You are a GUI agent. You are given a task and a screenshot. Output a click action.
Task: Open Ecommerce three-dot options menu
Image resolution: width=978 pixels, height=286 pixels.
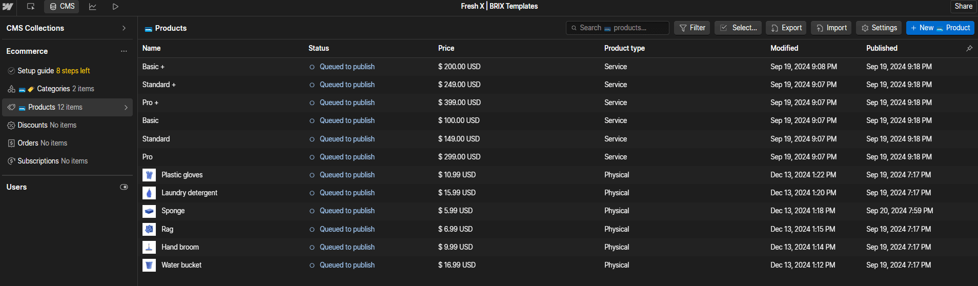[124, 51]
